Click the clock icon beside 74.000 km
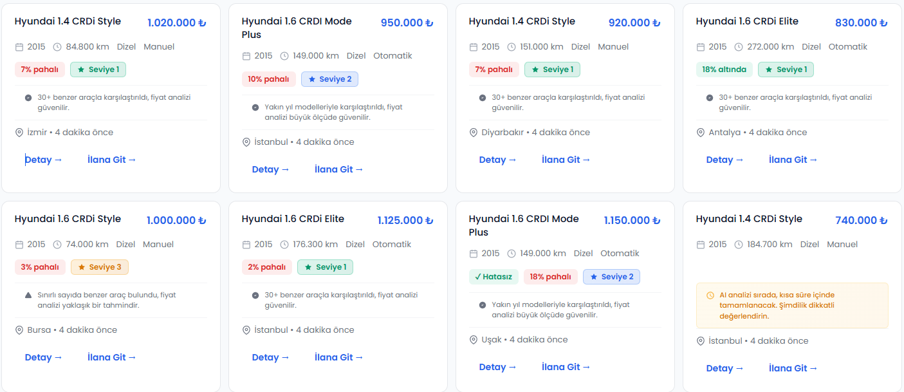Screen dimensions: 904x392 pos(57,245)
